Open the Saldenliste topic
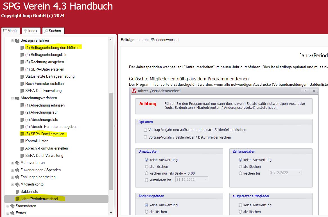Screen dimensions: 328x217 29,192
